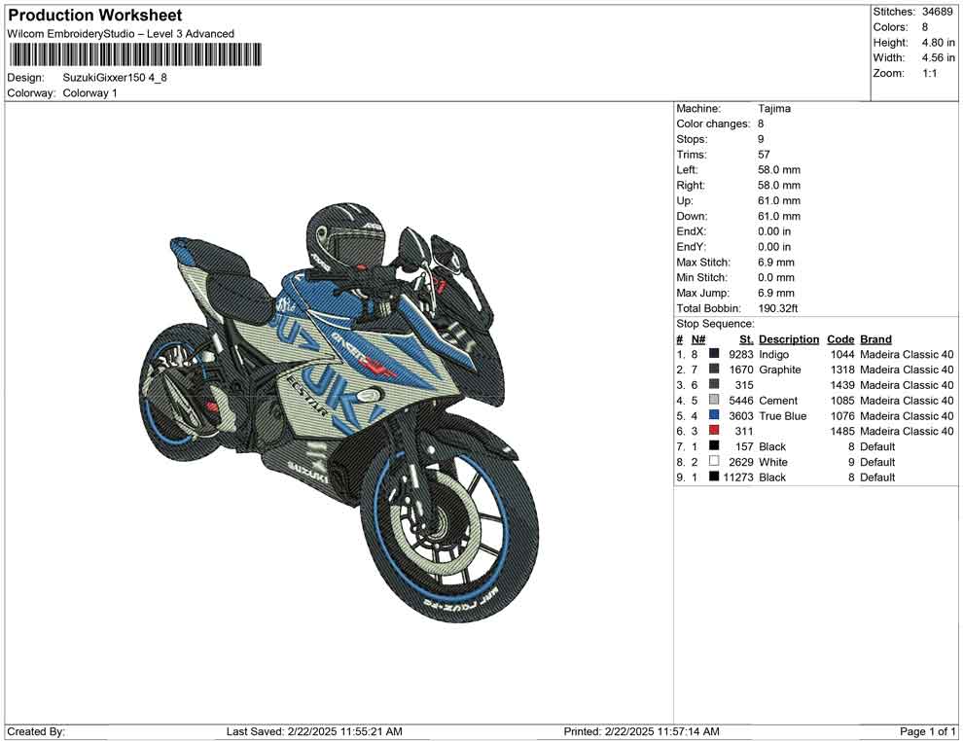Screen dimensions: 963x741
Task: Click the 'Code' column header
Action: (x=840, y=338)
